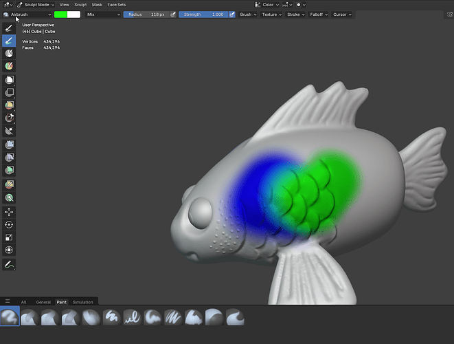Open the View menu
454x344 pixels.
click(65, 5)
